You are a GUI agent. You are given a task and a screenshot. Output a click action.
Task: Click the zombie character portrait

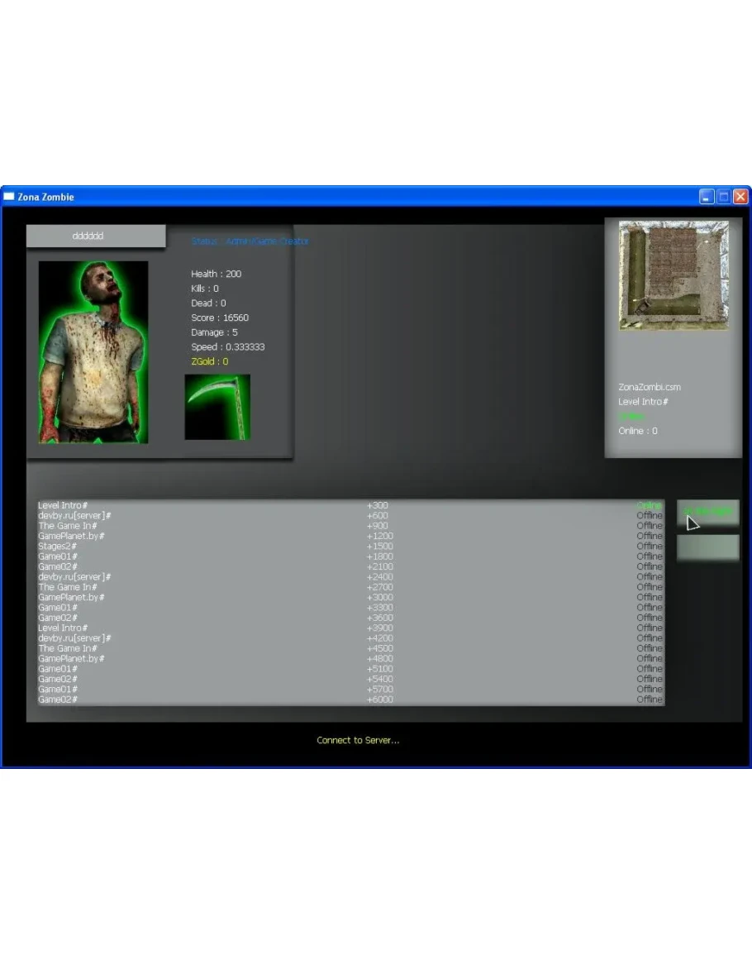(x=93, y=352)
